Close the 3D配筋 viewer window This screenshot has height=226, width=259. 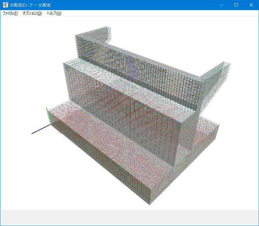coord(251,5)
